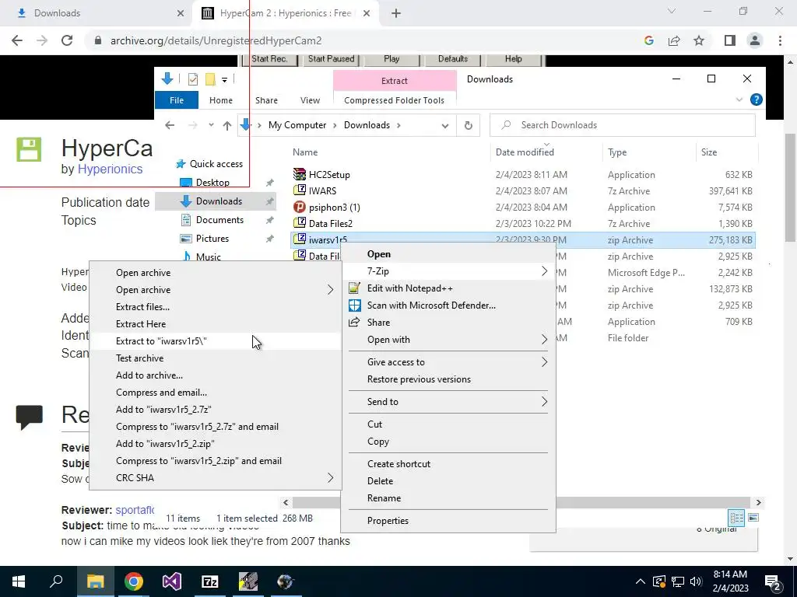
Task: Select Documents in Quick access
Action: click(x=219, y=220)
